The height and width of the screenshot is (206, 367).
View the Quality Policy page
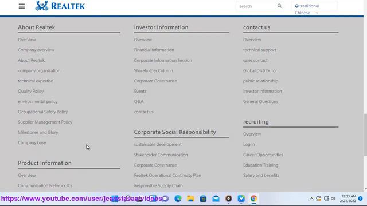[30, 91]
